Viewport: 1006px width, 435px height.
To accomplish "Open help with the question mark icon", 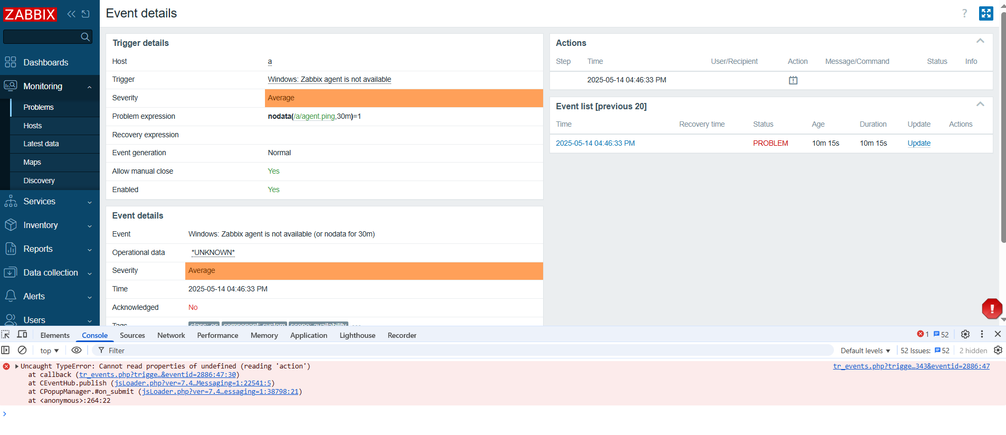I will [x=964, y=14].
